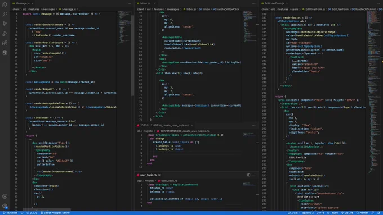Screen dimensions: 383x215
Task: Open the Accounts menu icon
Action: tap(5, 196)
